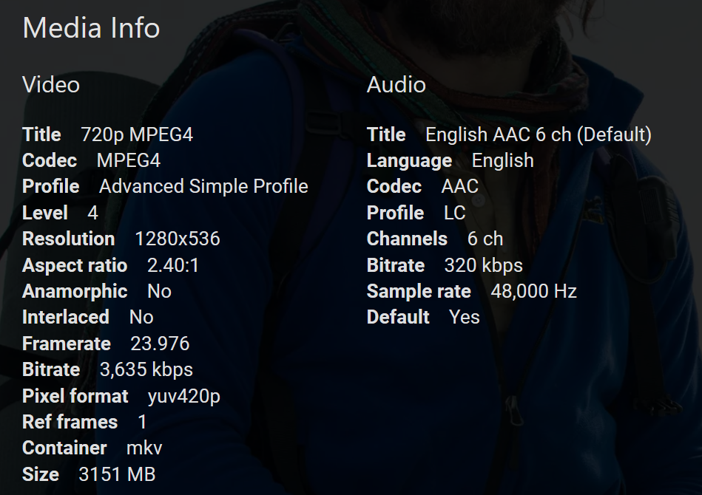Click the Size 3151 MB value
Screen dimensions: 702x495
tap(117, 474)
